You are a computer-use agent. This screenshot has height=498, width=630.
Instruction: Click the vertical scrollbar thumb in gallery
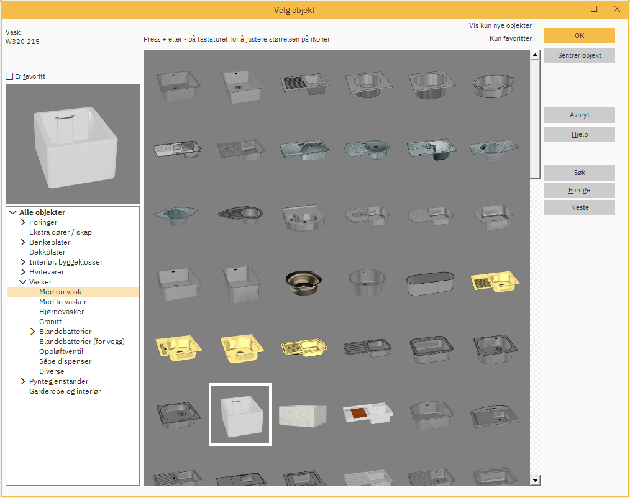point(535,118)
